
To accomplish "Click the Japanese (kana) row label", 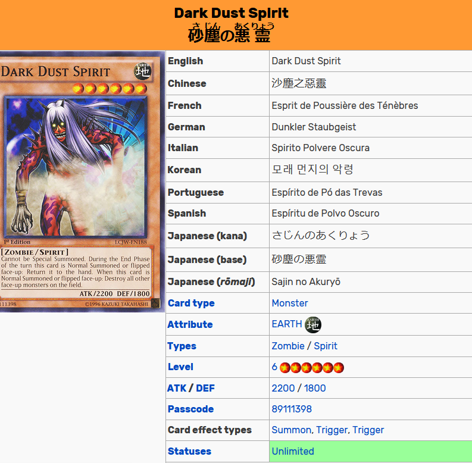I will coord(207,236).
